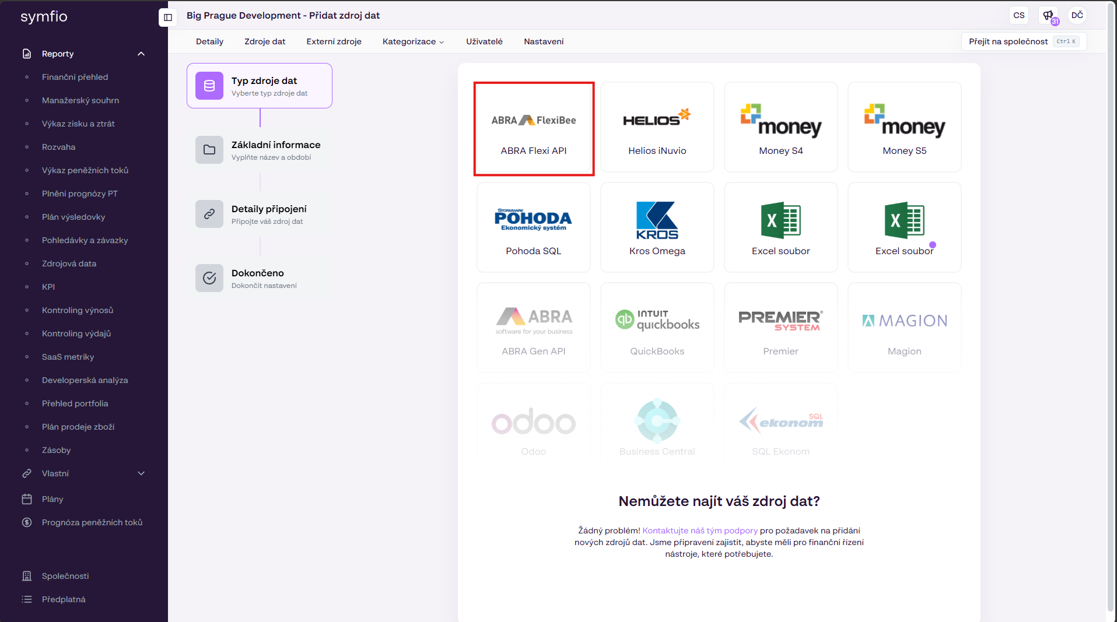Viewport: 1117px width, 622px height.
Task: Click the Společnosti building icon
Action: (x=27, y=576)
